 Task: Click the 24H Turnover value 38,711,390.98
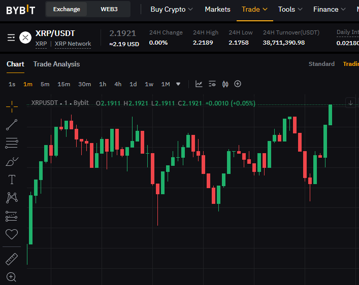[x=284, y=43]
